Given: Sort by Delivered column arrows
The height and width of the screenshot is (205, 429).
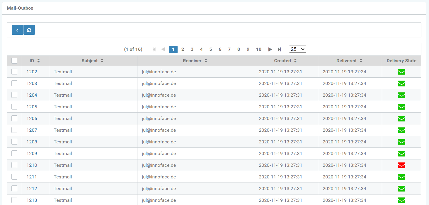Looking at the screenshot, I should coord(361,61).
